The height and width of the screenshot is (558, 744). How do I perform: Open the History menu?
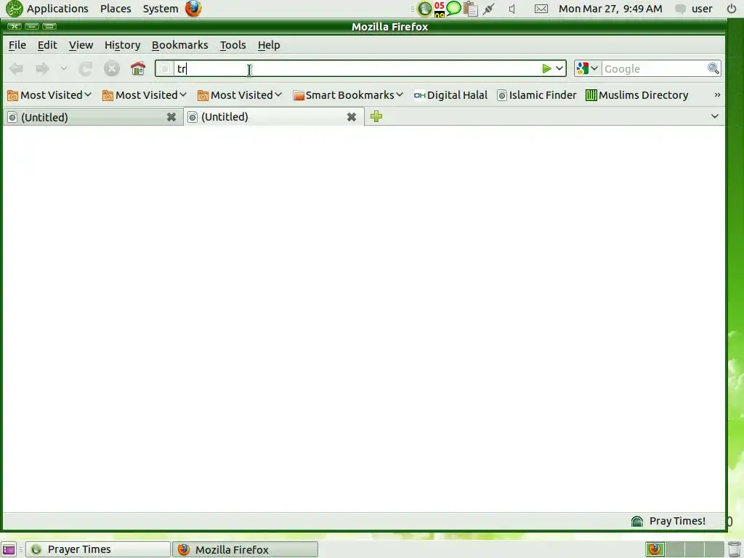122,45
